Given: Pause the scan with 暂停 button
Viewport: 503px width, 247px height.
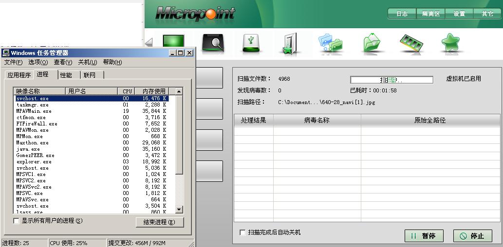Looking at the screenshot, I should [423, 236].
